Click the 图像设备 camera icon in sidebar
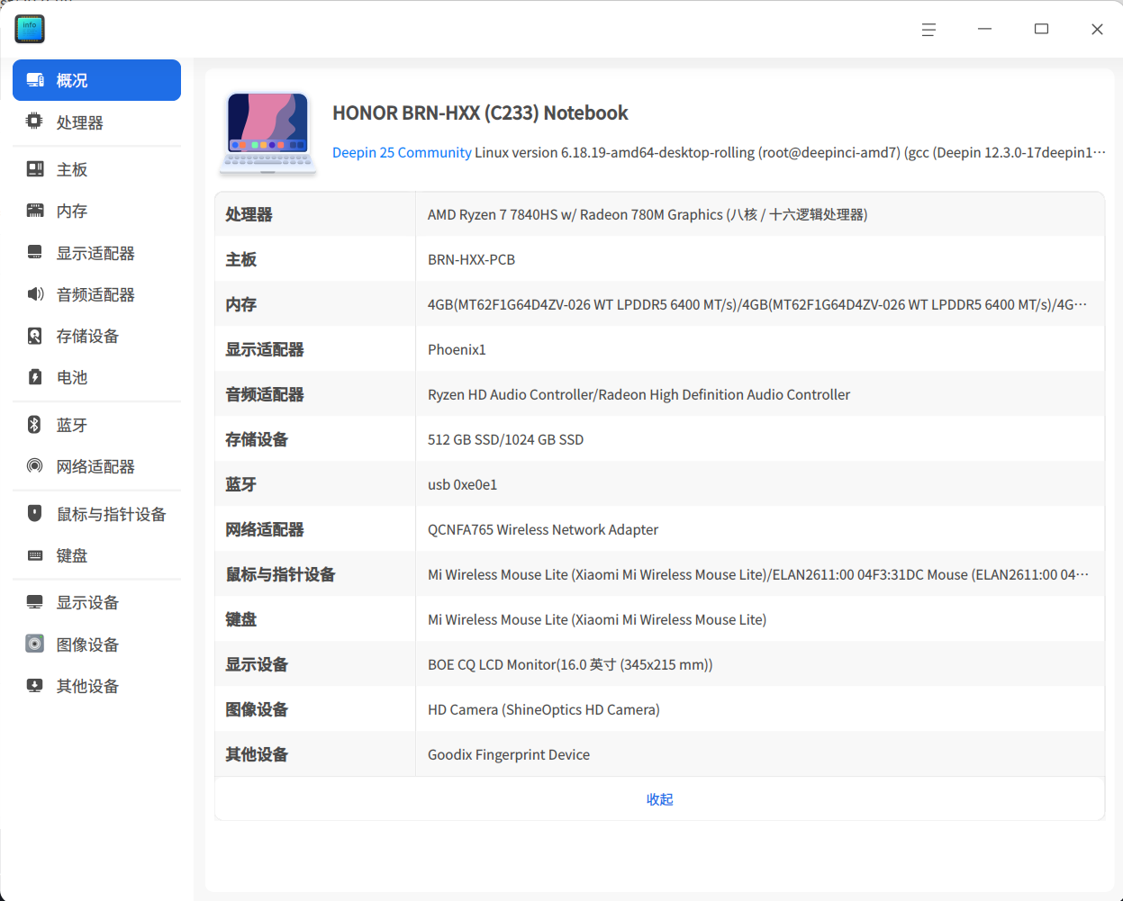 click(34, 644)
